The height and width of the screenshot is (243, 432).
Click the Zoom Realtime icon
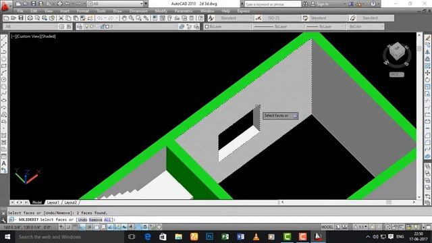[x=132, y=18]
